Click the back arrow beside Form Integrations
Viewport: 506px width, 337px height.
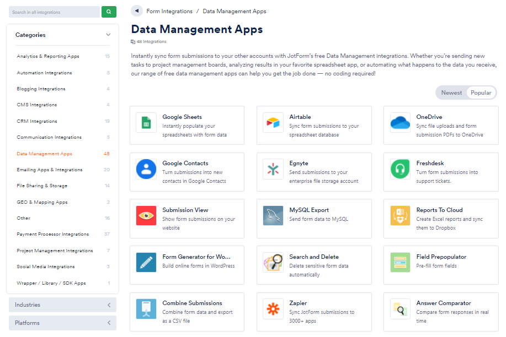click(137, 10)
